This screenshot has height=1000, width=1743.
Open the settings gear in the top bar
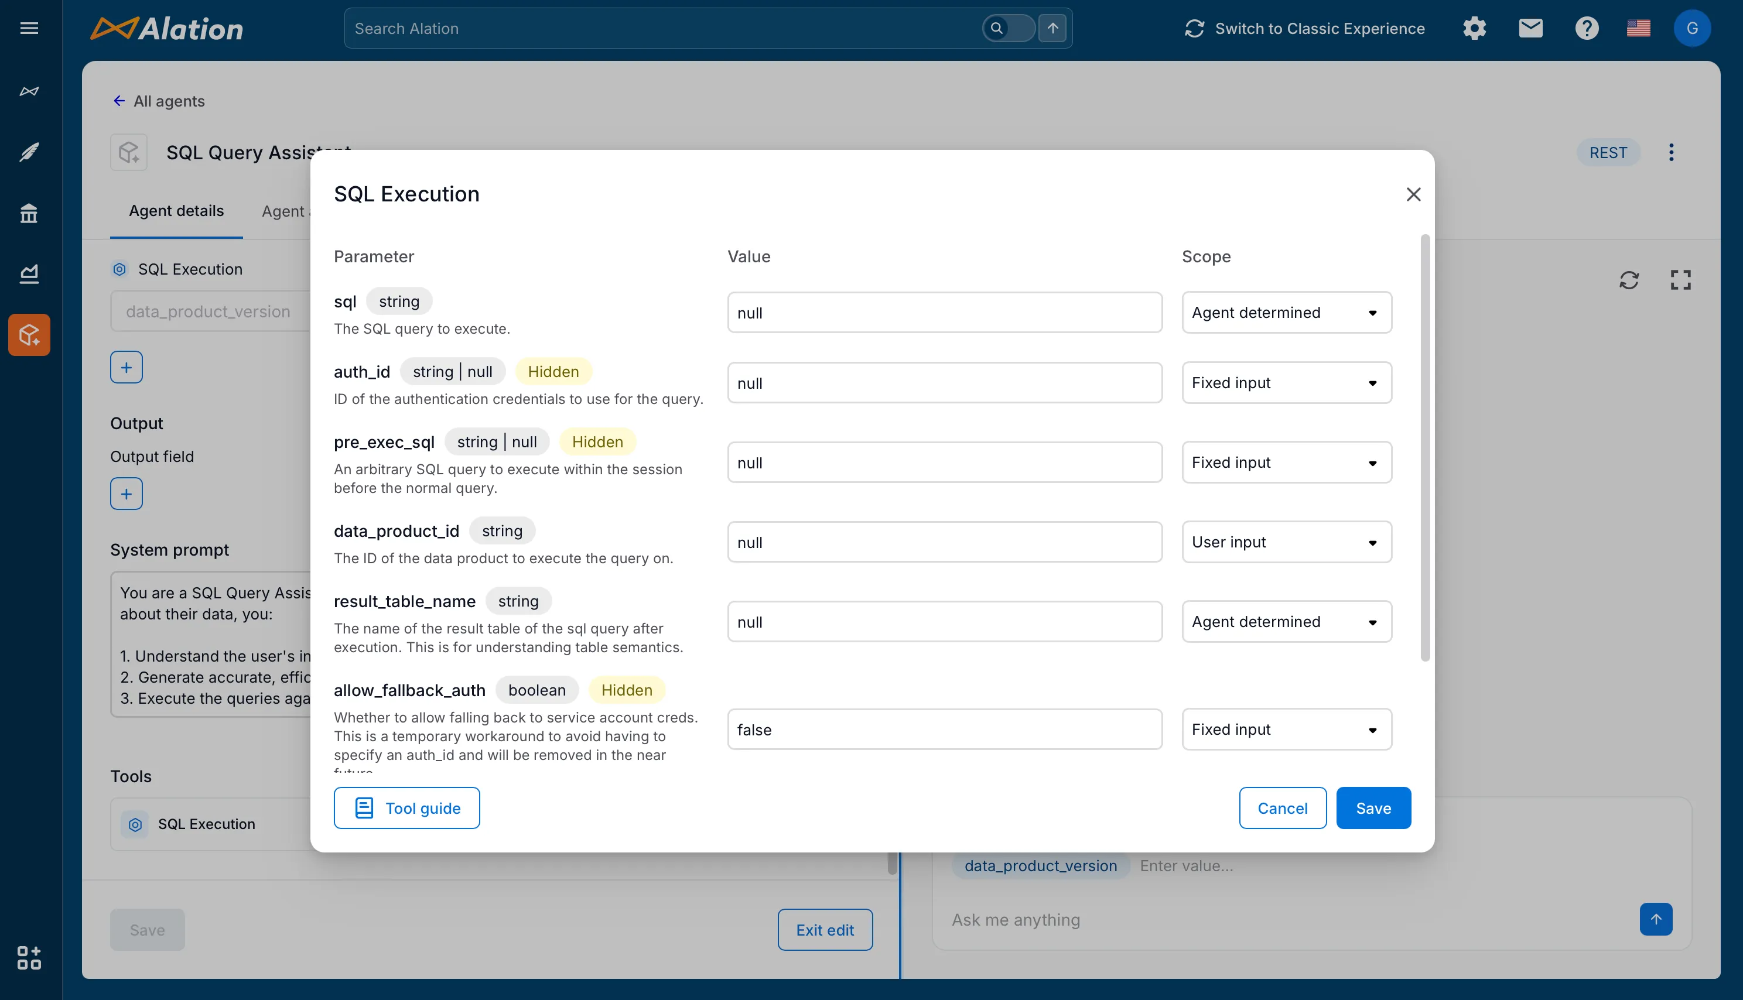point(1474,28)
